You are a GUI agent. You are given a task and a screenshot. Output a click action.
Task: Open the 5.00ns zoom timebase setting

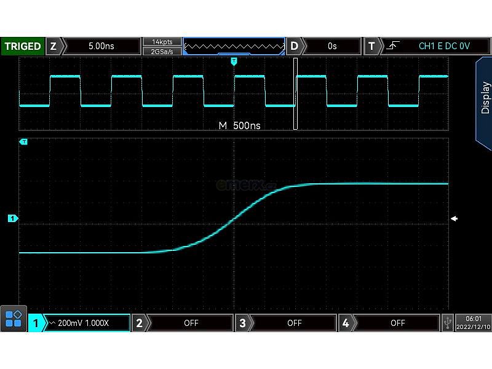102,46
